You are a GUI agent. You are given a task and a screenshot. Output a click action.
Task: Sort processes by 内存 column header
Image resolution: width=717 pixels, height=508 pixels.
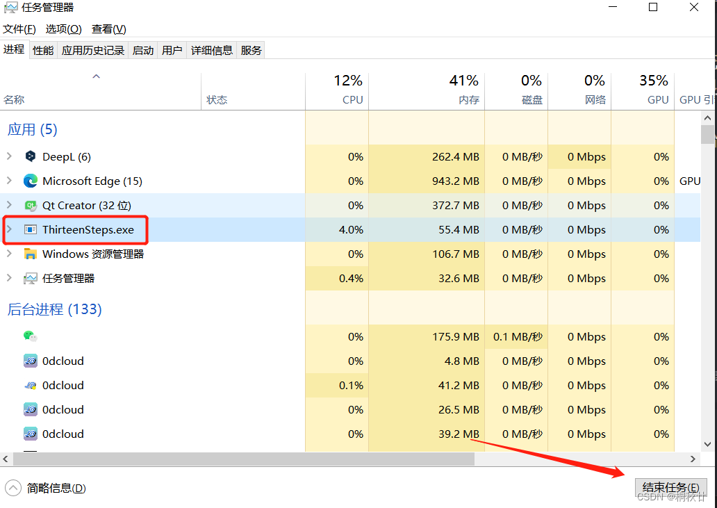(x=427, y=92)
